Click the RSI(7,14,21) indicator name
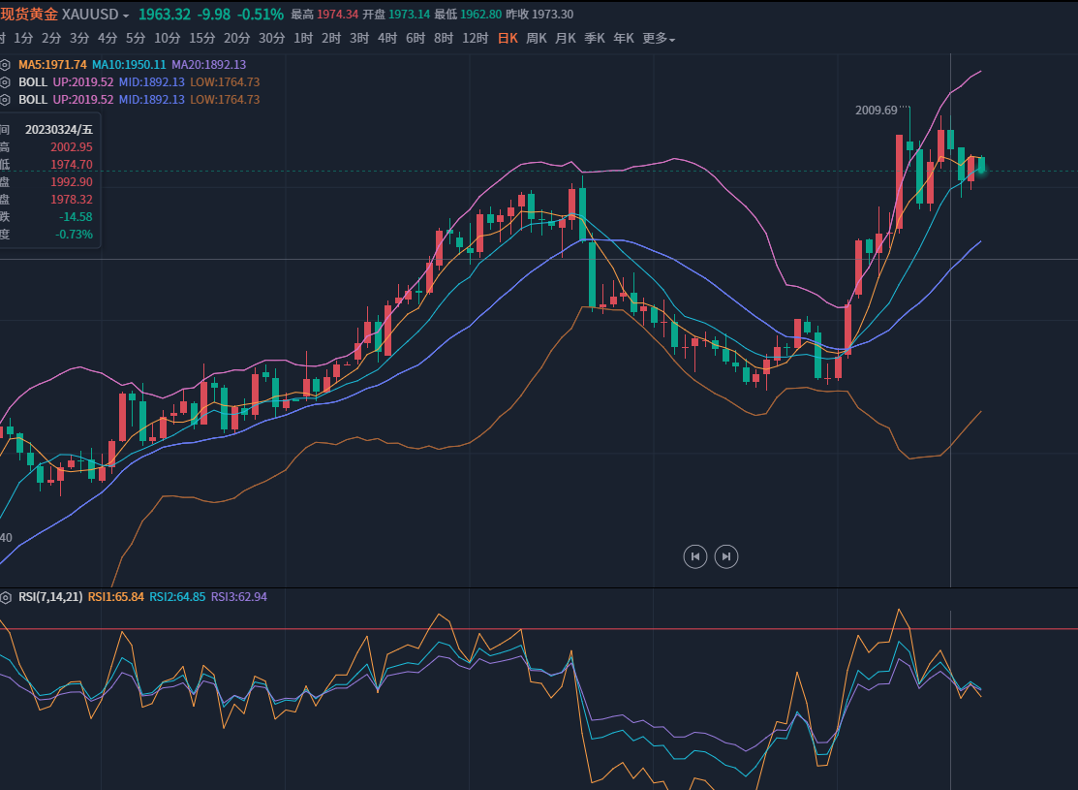Screen dimensions: 1078x790 tap(50, 597)
